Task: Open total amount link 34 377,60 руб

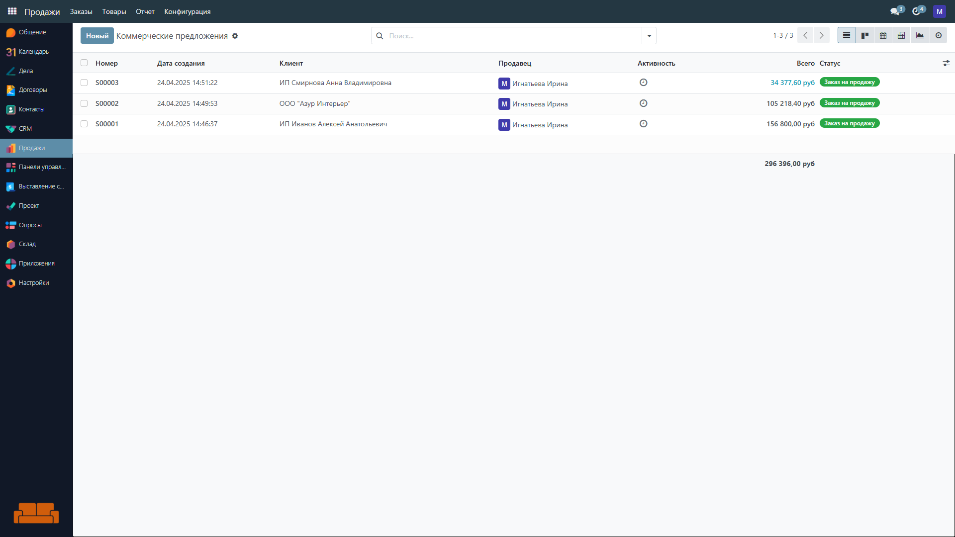Action: pyautogui.click(x=792, y=83)
